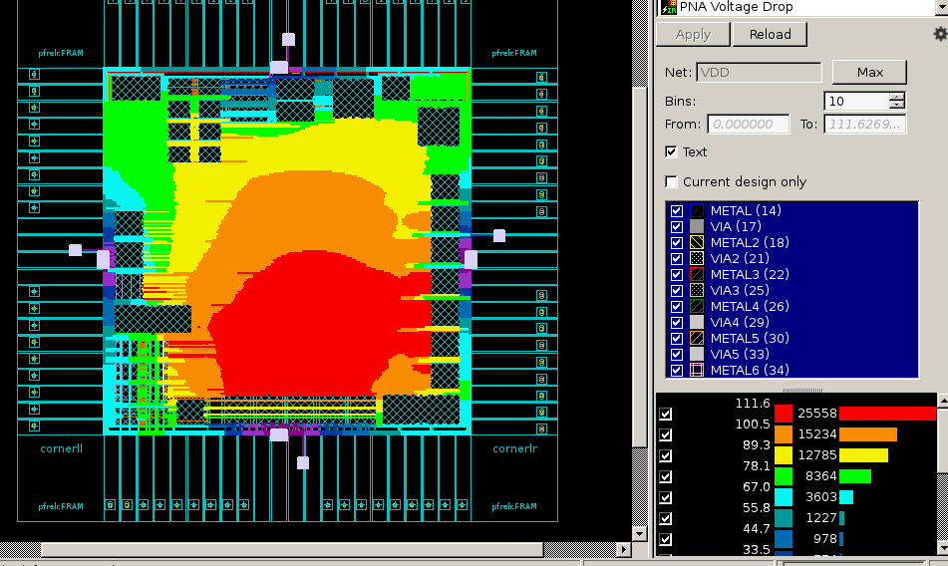The height and width of the screenshot is (566, 948).
Task: Select the METAL4 (26) green pattern icon
Action: coord(697,306)
